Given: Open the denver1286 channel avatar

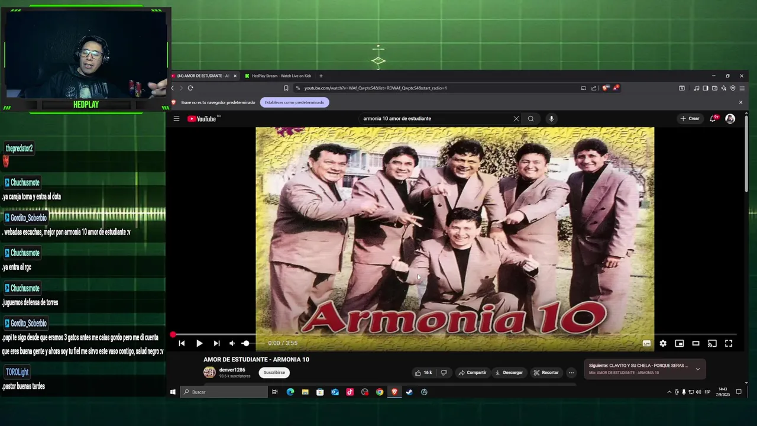Looking at the screenshot, I should (x=209, y=372).
